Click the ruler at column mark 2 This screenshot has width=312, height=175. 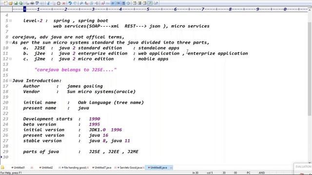(66, 9)
